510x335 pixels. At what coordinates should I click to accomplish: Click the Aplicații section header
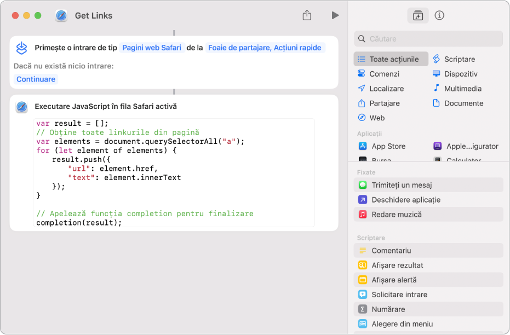coord(369,134)
